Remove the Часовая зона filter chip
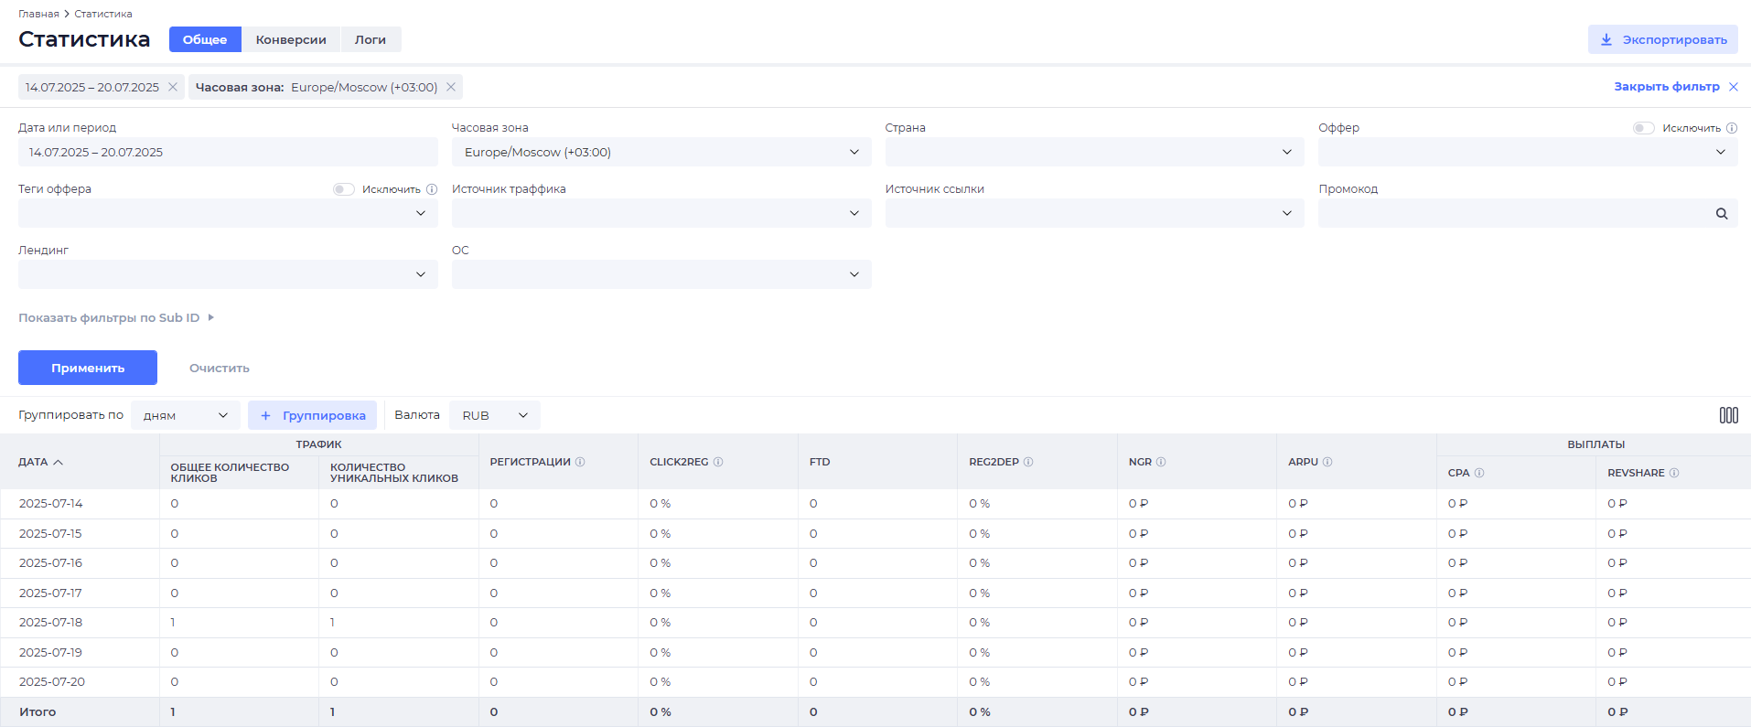The width and height of the screenshot is (1751, 727). [x=451, y=87]
